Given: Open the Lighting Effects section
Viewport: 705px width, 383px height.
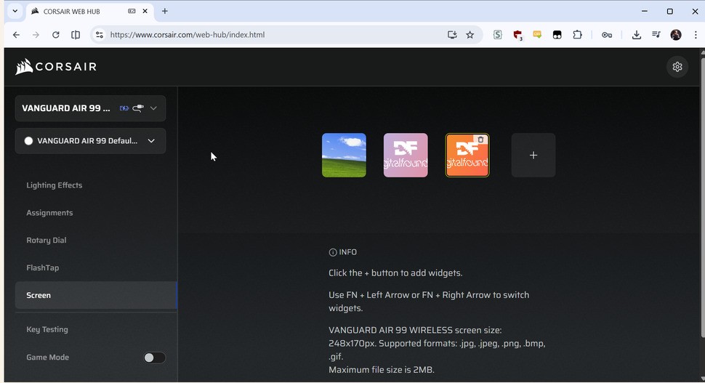Looking at the screenshot, I should (x=55, y=185).
